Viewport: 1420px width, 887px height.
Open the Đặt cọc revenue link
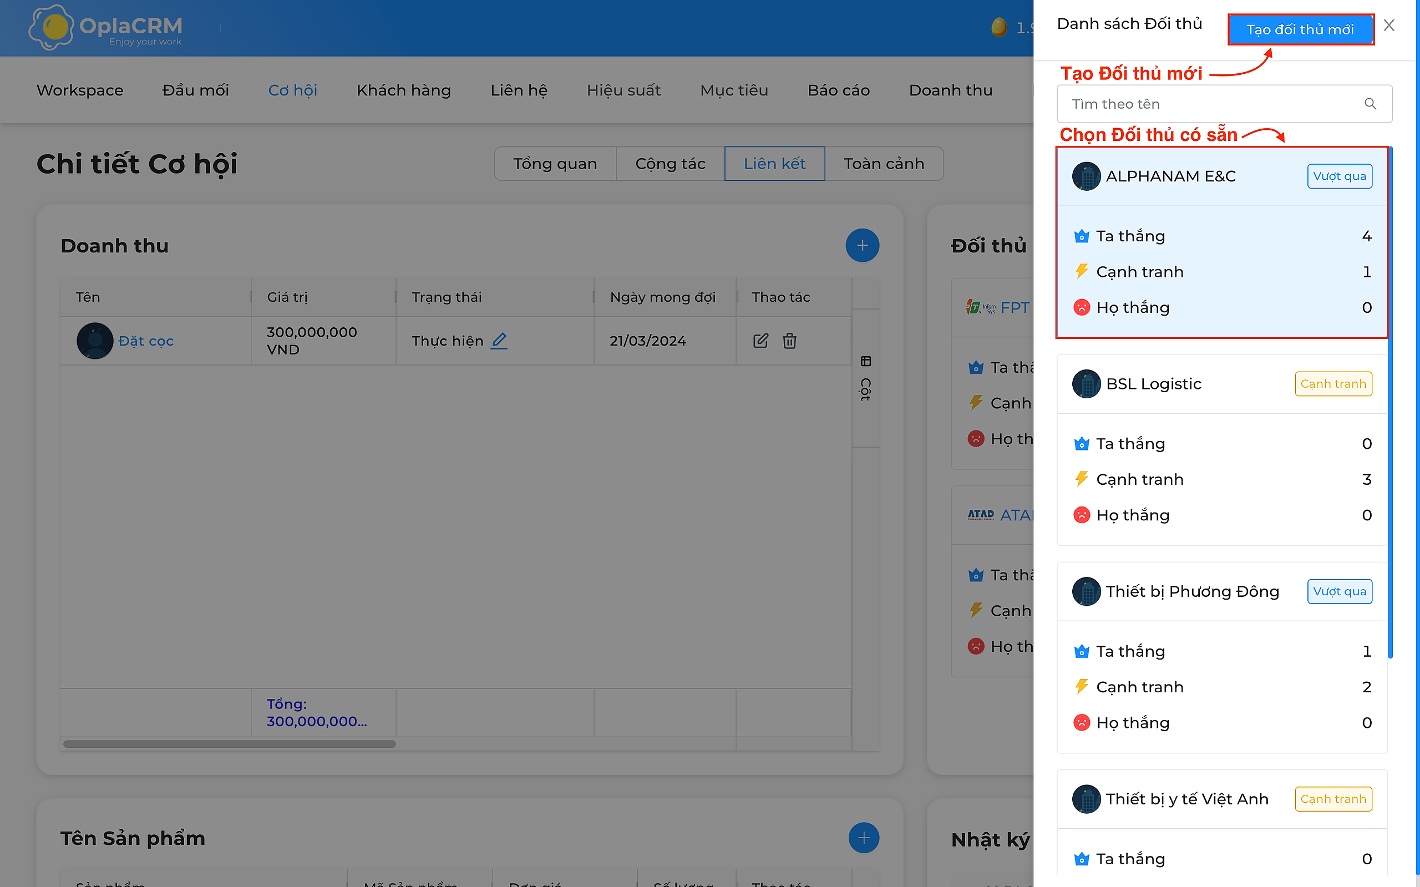145,341
